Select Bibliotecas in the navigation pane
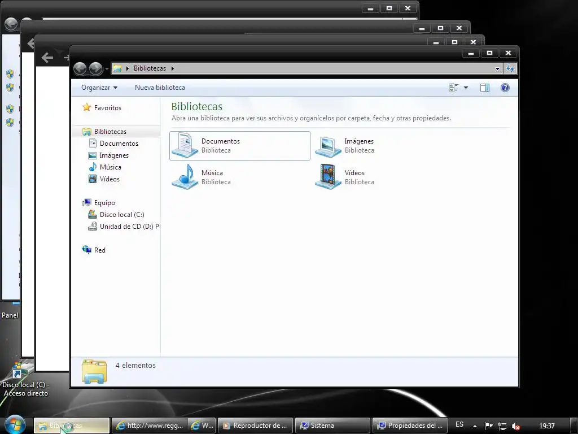 coord(110,131)
